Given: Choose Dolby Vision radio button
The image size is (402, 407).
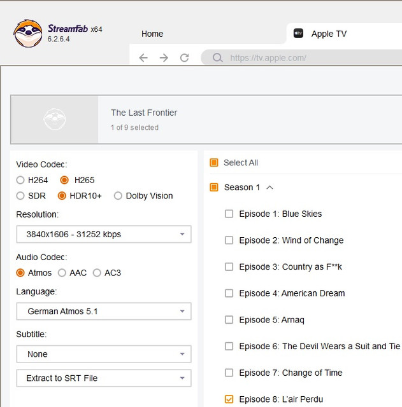Looking at the screenshot, I should tap(118, 196).
